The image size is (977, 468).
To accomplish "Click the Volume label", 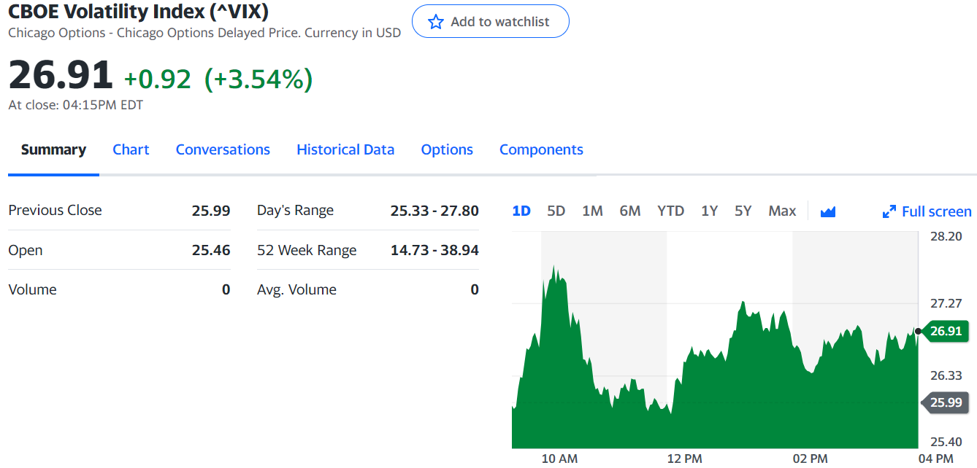I will pos(32,289).
